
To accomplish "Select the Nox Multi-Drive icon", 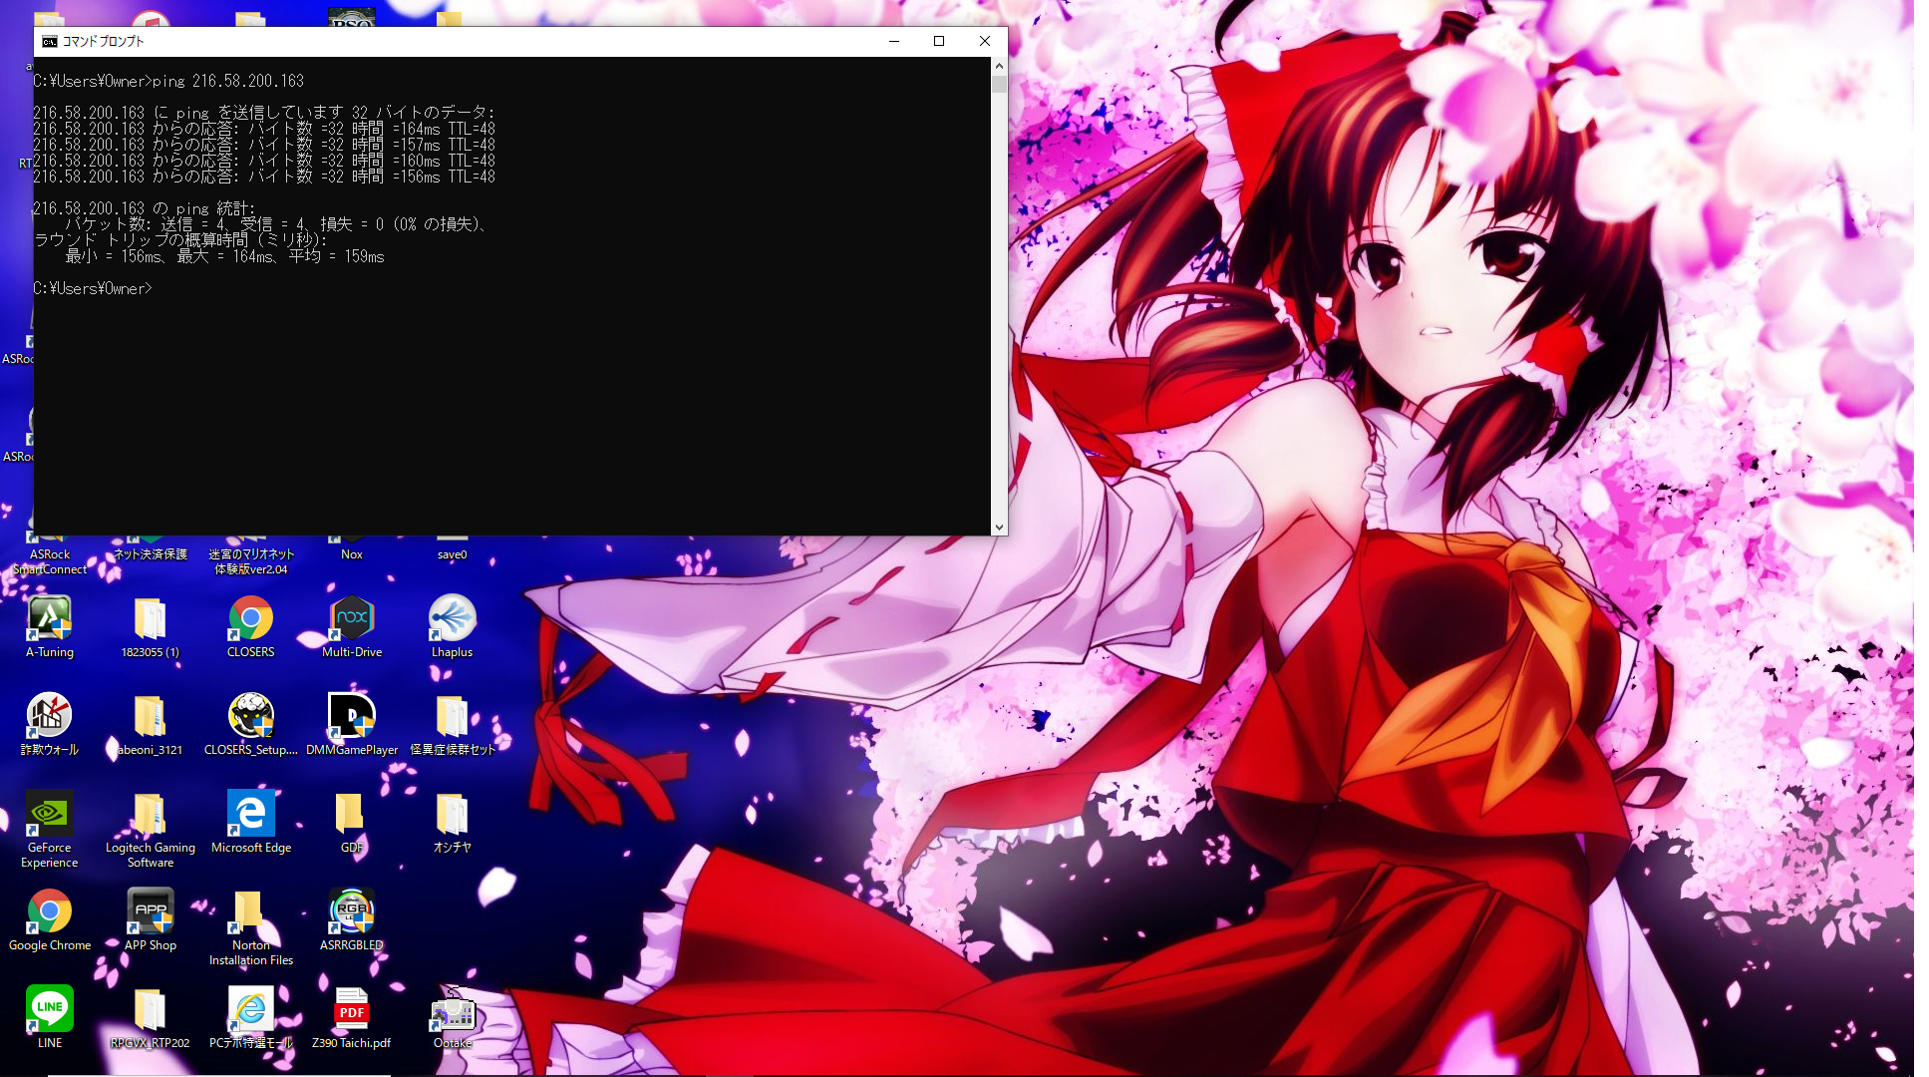I will pos(351,619).
